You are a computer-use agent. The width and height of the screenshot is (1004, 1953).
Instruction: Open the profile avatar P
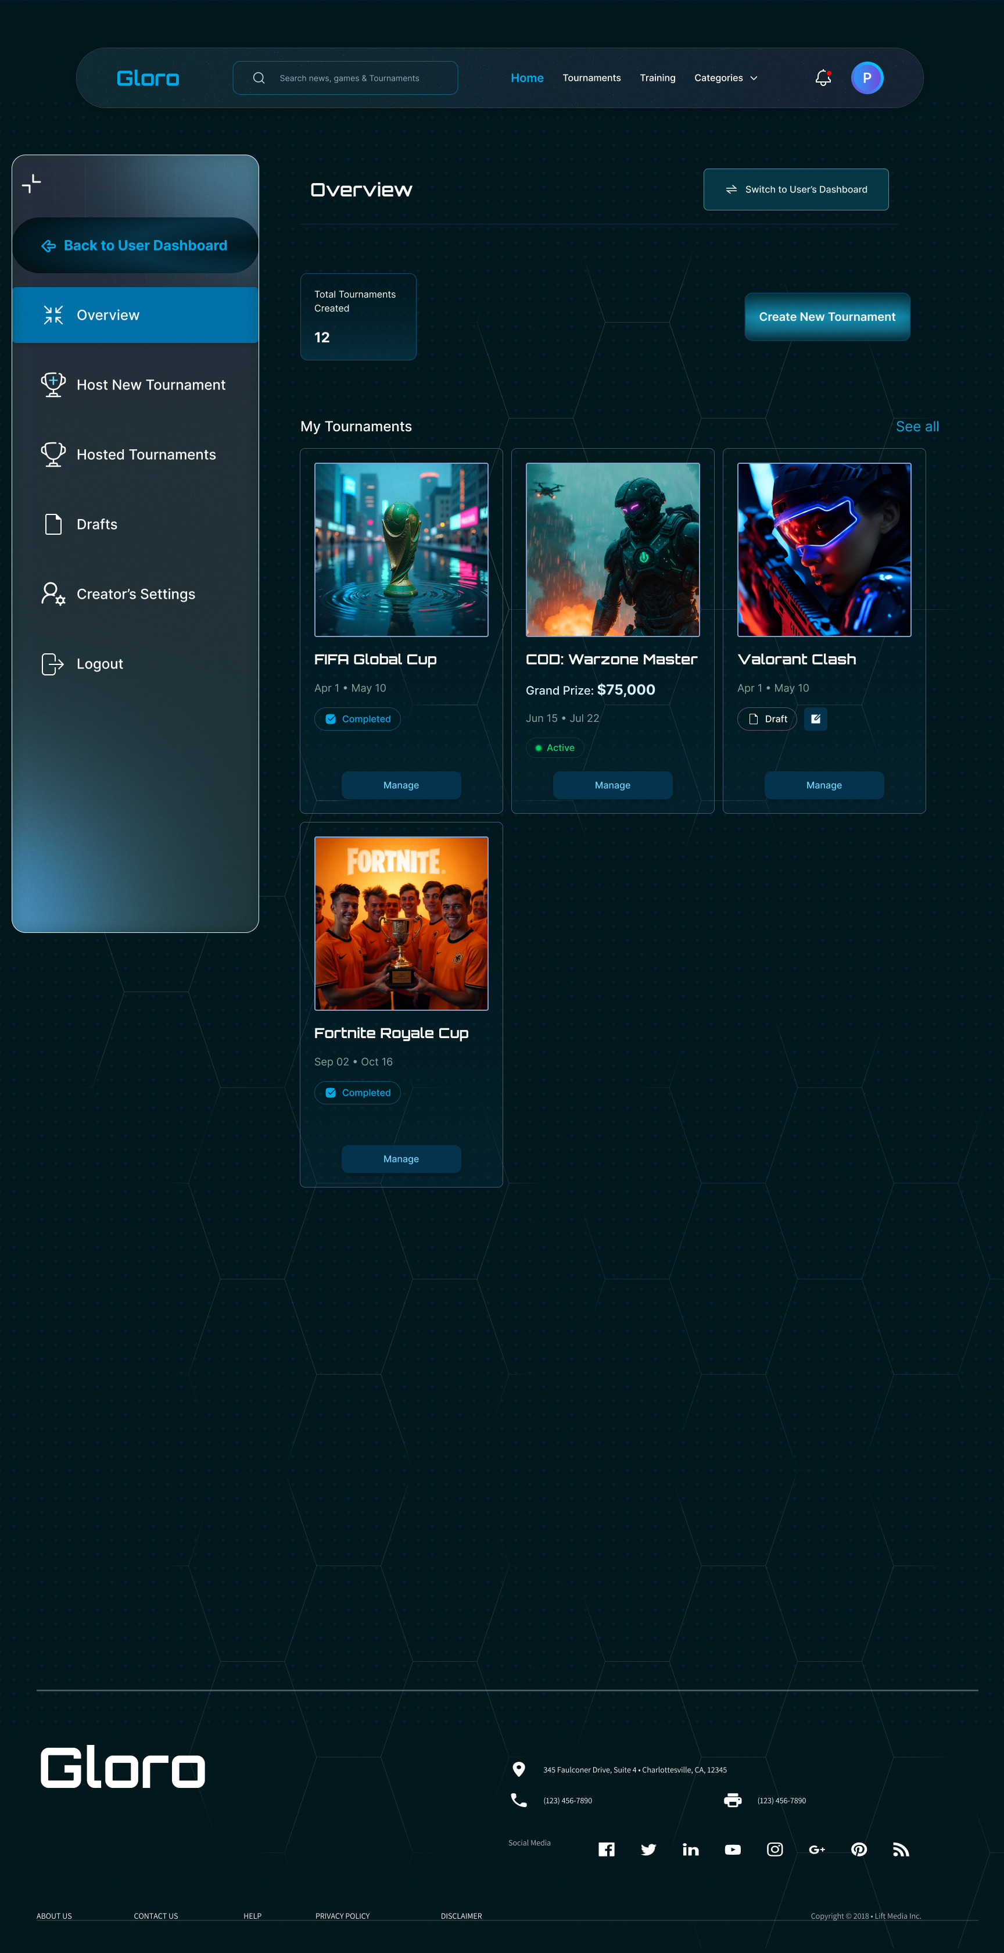(867, 78)
